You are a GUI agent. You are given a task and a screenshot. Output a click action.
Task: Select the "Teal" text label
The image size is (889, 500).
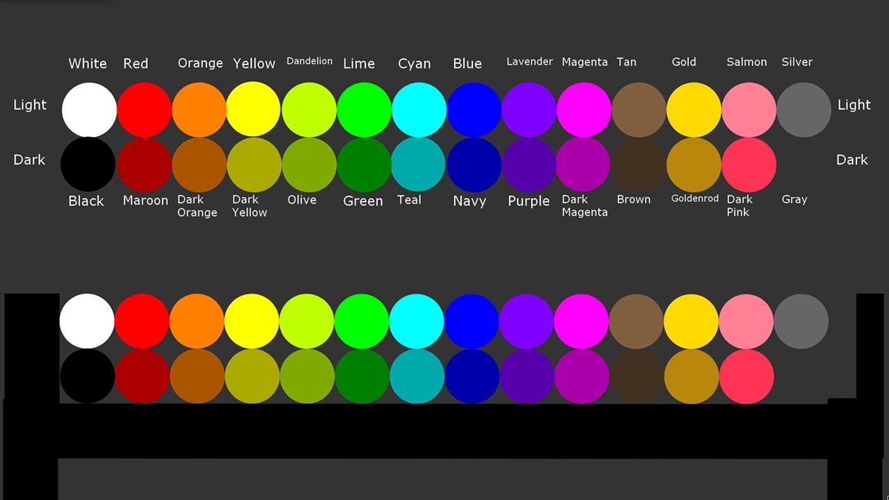pos(409,200)
